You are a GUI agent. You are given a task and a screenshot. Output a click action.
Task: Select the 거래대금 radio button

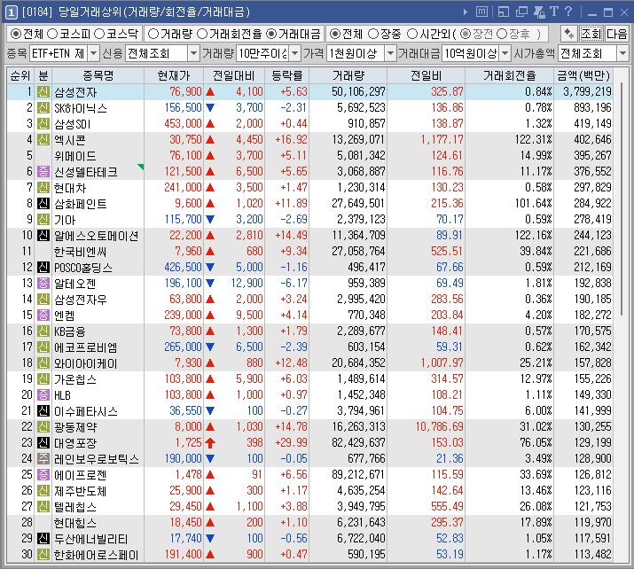click(x=271, y=34)
